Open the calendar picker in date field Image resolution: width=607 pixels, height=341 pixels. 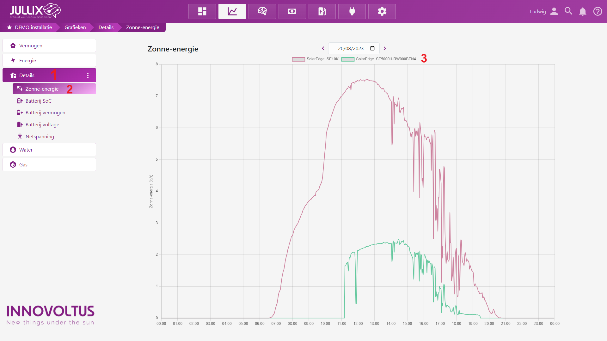(x=372, y=48)
